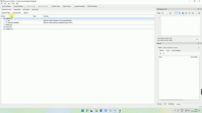Click the magnifier find icon in cell editor toolbar
202x113 pixels.
coord(183,13)
